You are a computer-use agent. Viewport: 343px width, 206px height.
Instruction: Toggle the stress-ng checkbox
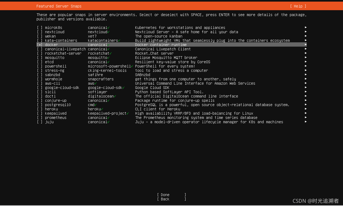click(x=40, y=70)
